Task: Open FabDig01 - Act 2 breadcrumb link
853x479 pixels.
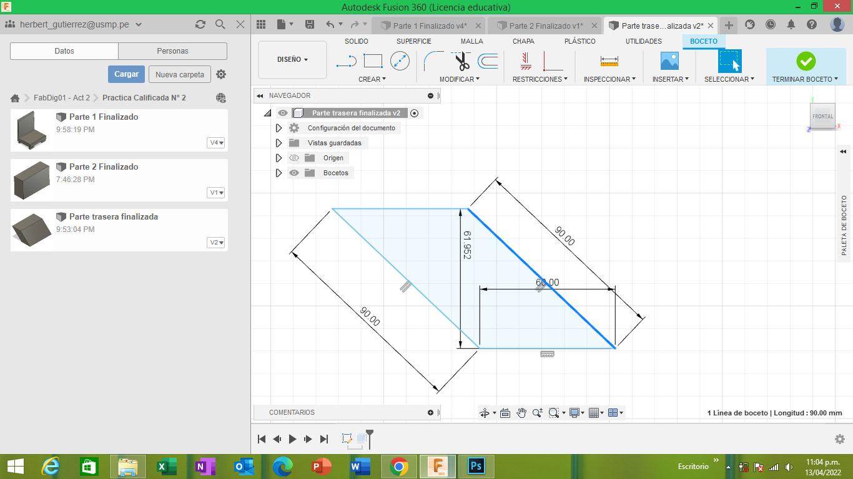Action: [x=62, y=98]
